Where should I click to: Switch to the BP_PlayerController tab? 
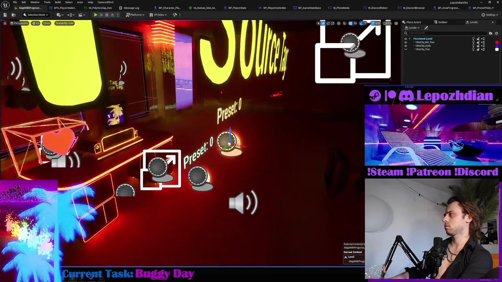[x=272, y=8]
